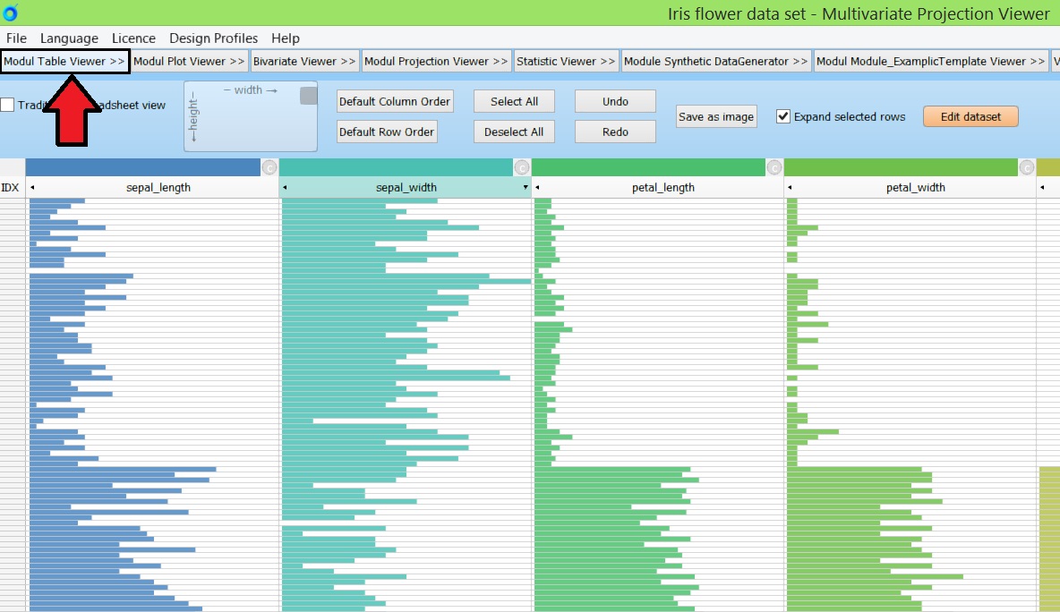Open the Bivariate Viewer module
Screen dimensions: 1060x612
point(304,62)
